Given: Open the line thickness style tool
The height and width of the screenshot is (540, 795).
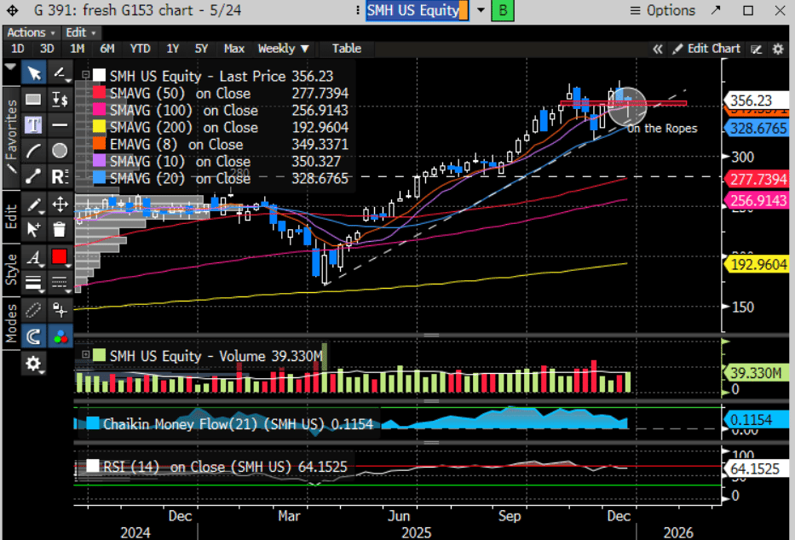Looking at the screenshot, I should [34, 283].
